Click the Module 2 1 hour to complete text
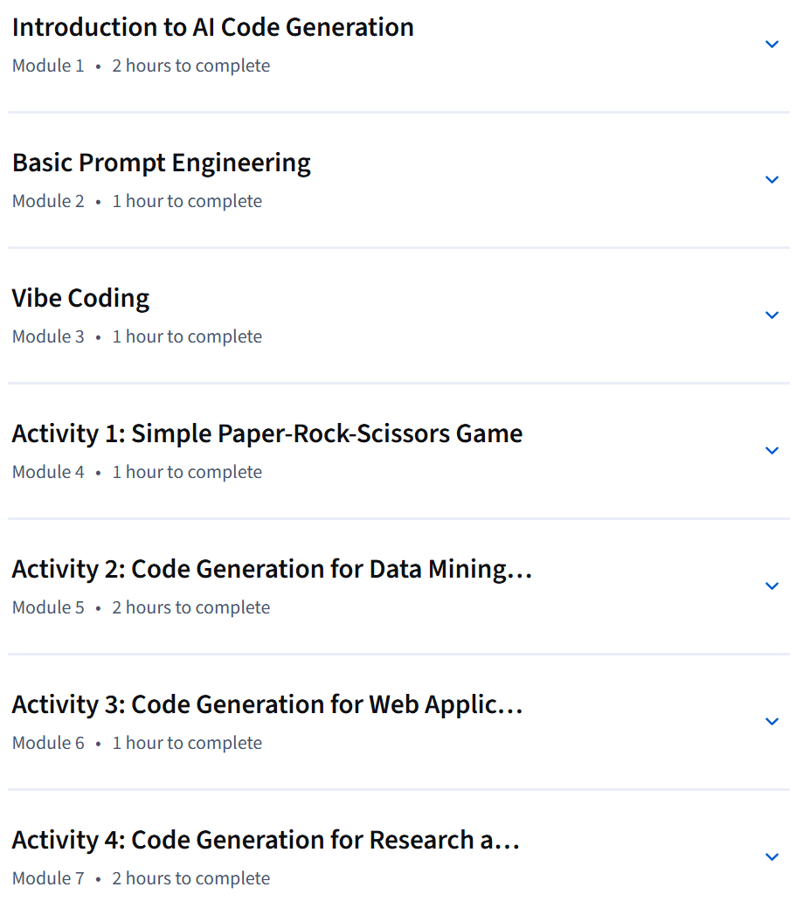 tap(137, 201)
